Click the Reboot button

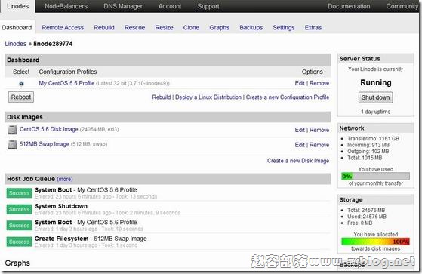[x=21, y=97]
